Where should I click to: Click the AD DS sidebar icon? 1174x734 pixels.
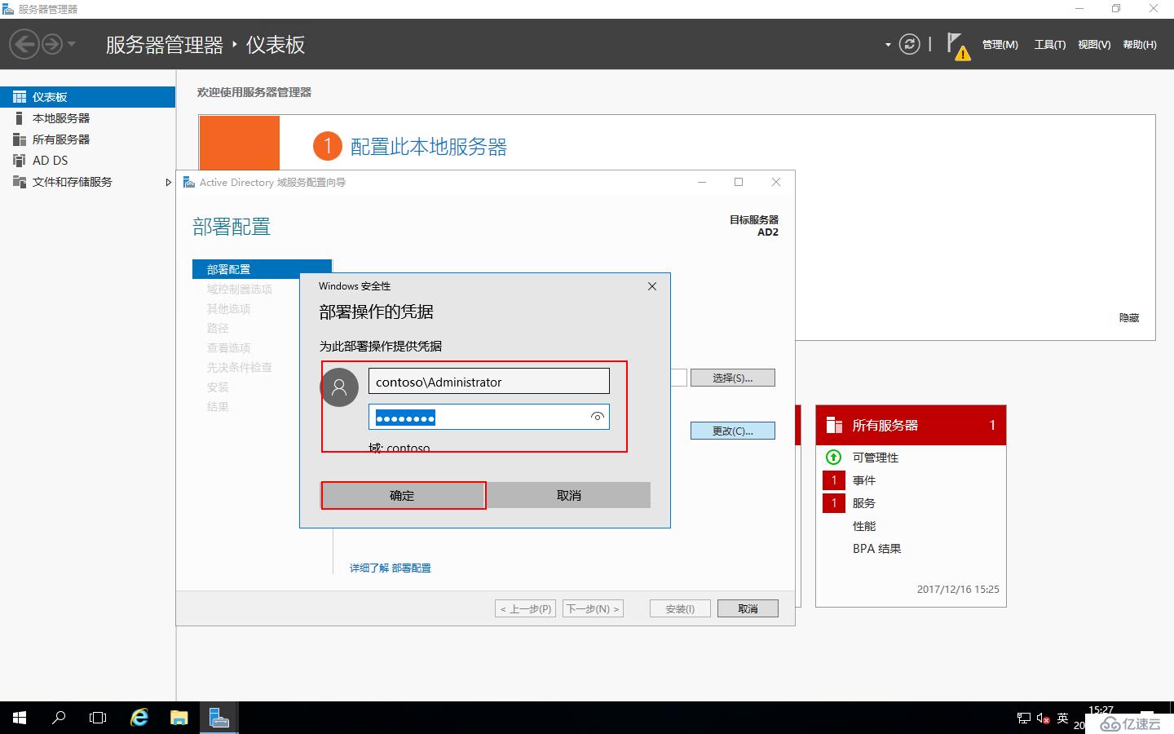(x=20, y=161)
